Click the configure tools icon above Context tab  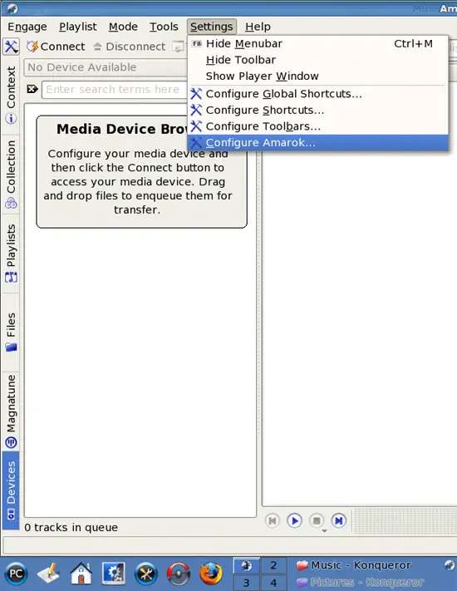point(11,47)
